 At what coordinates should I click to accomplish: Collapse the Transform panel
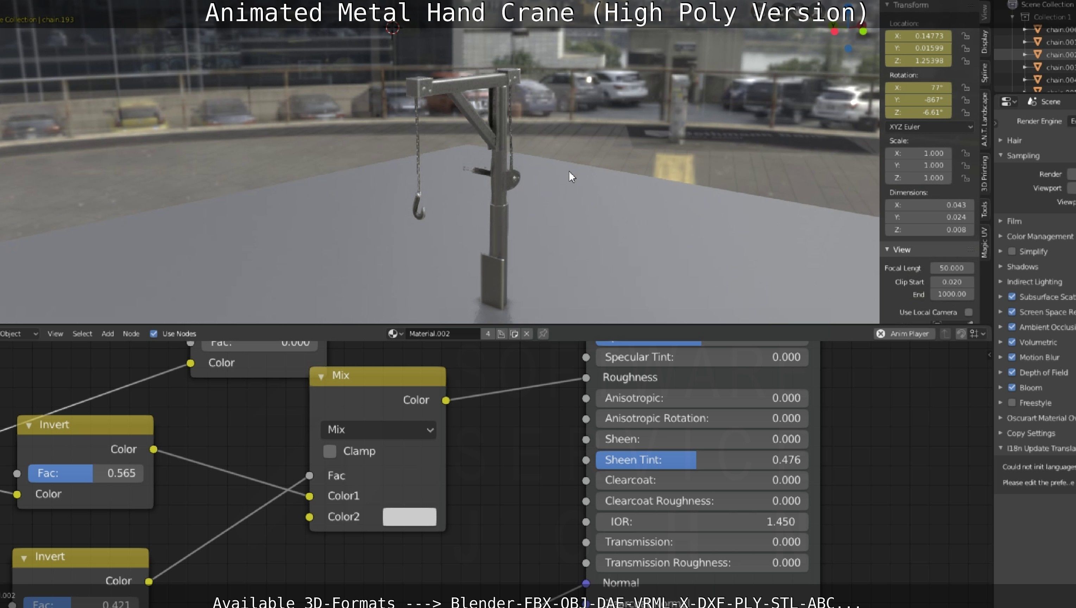pos(887,5)
